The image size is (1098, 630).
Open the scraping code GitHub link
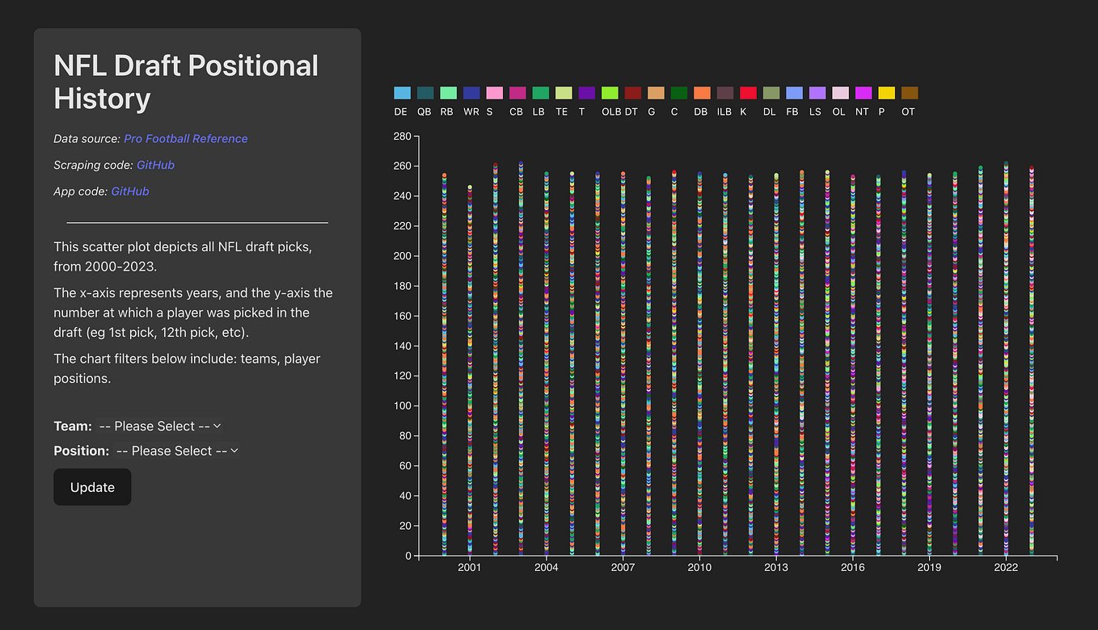pyautogui.click(x=155, y=165)
